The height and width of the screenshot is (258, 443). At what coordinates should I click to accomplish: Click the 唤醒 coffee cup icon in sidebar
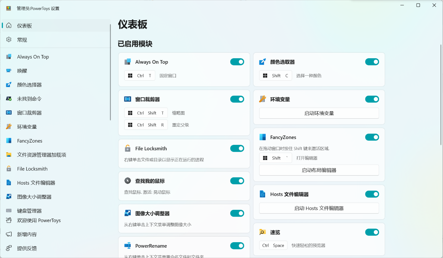point(9,71)
